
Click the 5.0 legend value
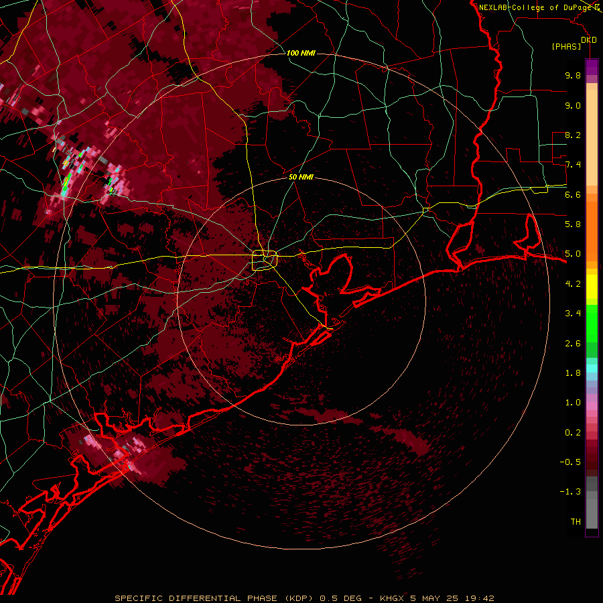click(x=573, y=254)
